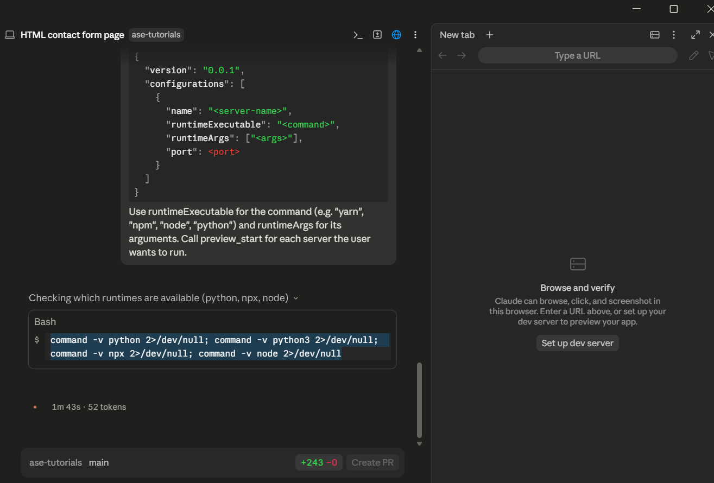714x483 pixels.
Task: Expand the browser pane to fullscreen
Action: pos(695,35)
